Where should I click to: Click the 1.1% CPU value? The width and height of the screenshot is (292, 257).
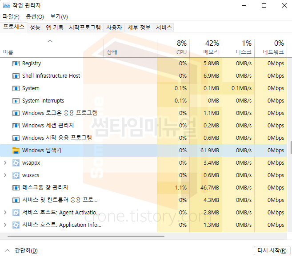click(x=180, y=188)
